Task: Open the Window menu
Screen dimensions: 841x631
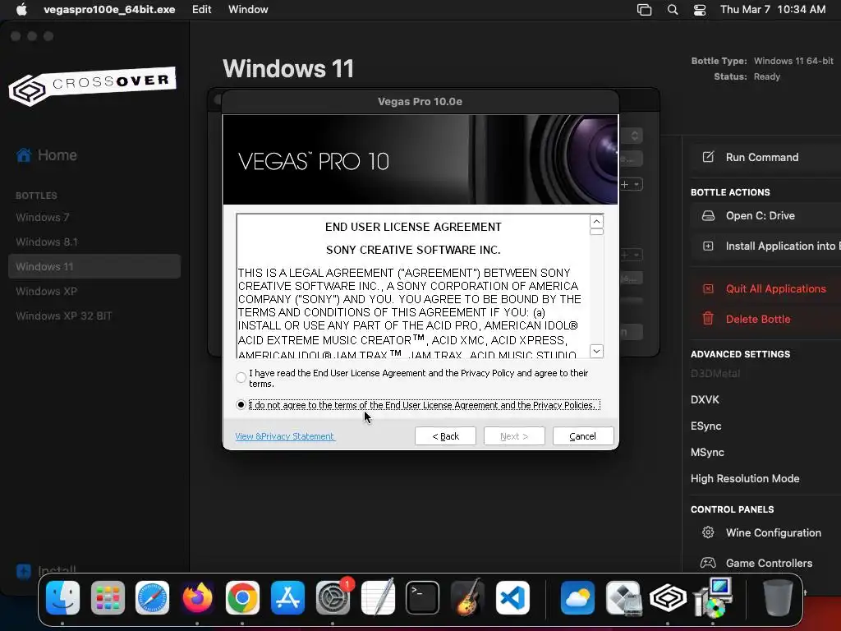Action: [x=248, y=10]
